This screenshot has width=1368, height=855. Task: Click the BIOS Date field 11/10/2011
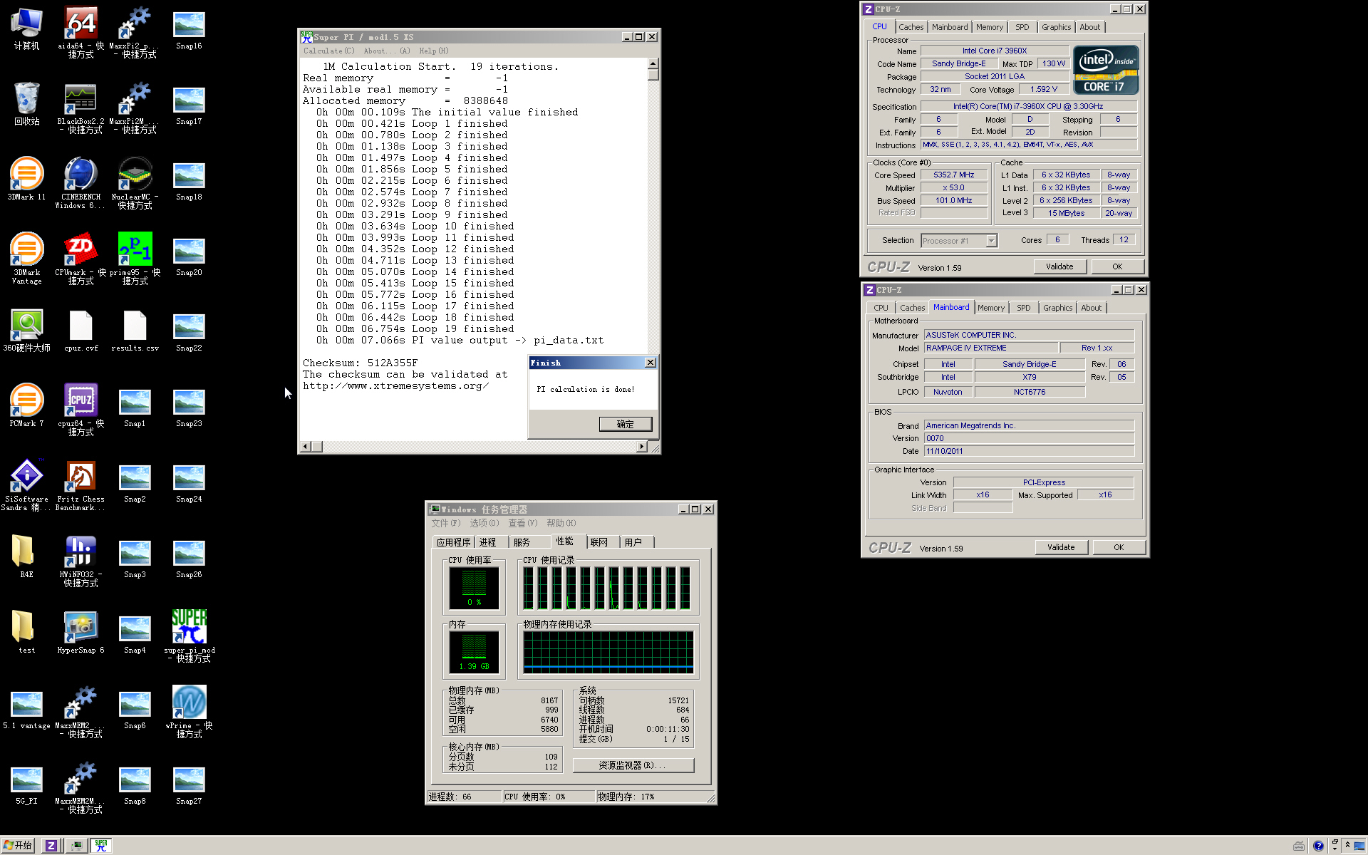[x=1029, y=451]
